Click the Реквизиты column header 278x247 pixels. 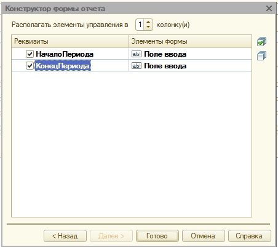click(70, 41)
